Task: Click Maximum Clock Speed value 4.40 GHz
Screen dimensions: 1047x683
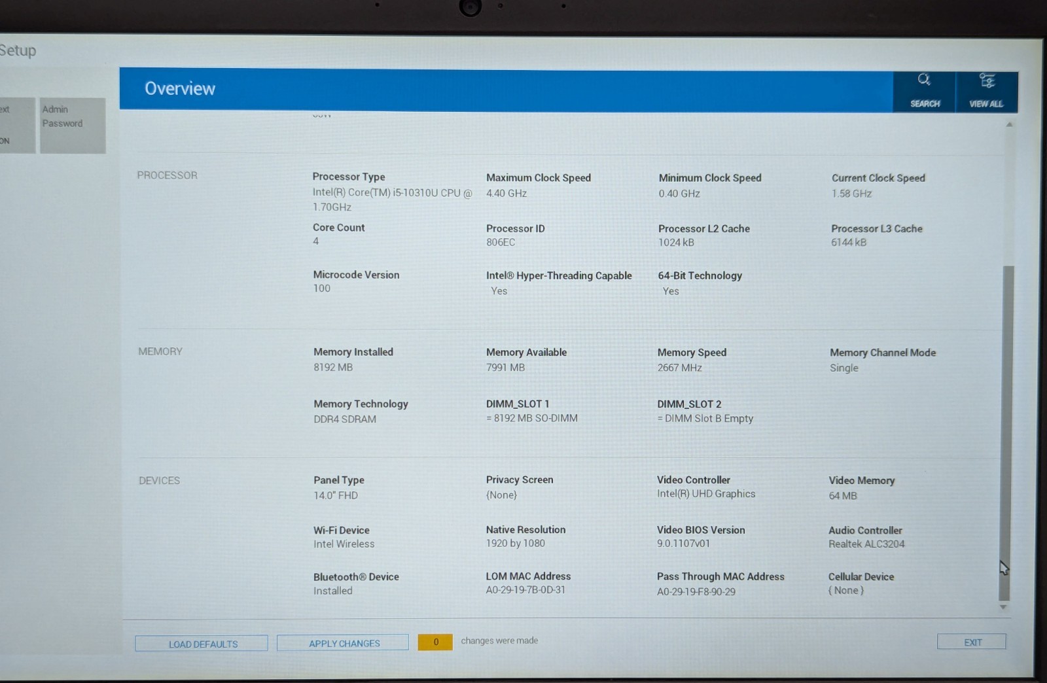Action: pyautogui.click(x=506, y=193)
